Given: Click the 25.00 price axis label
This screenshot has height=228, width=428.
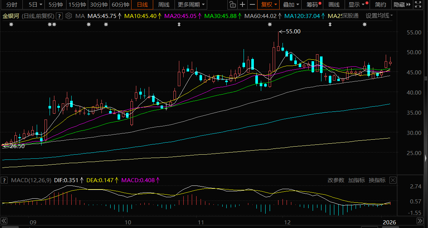Looking at the screenshot, I should click(414, 153).
